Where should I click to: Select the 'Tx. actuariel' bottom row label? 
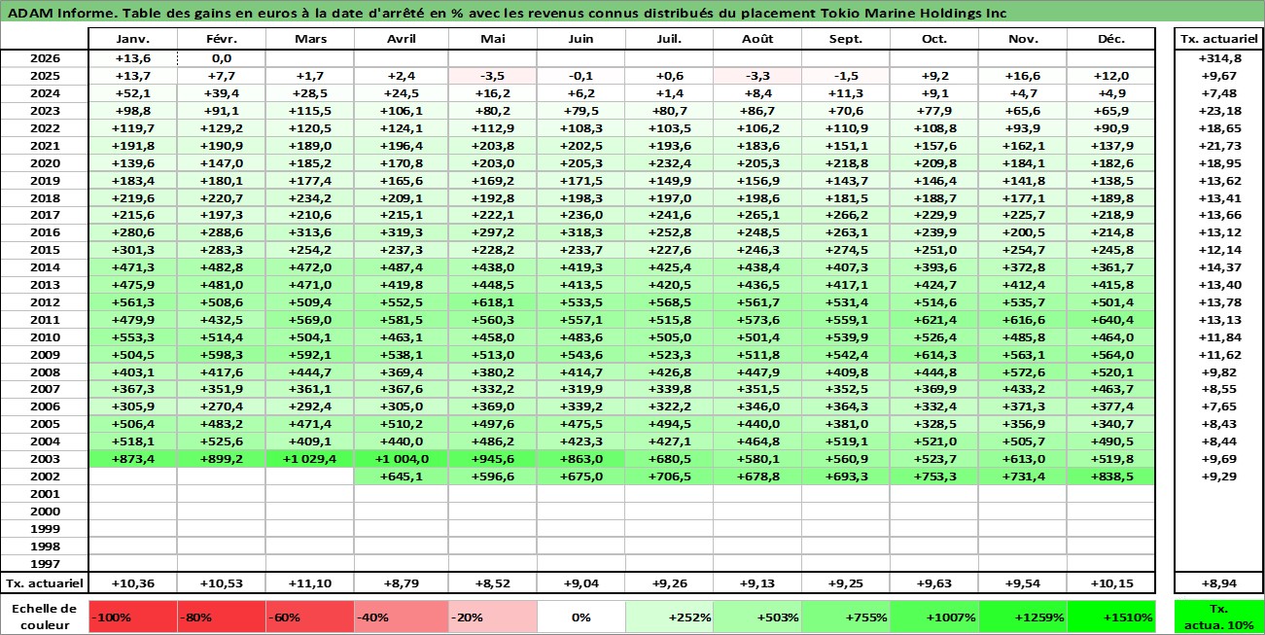45,583
